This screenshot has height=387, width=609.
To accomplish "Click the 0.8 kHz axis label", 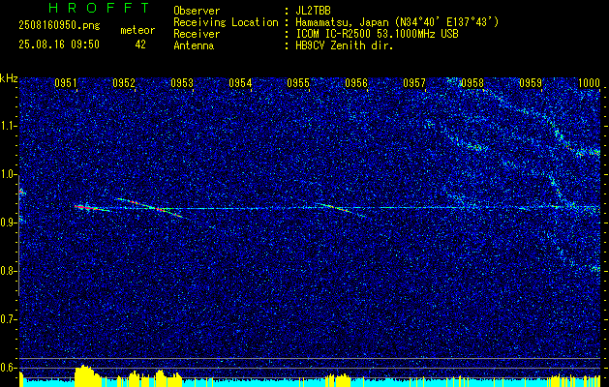I will coord(9,271).
